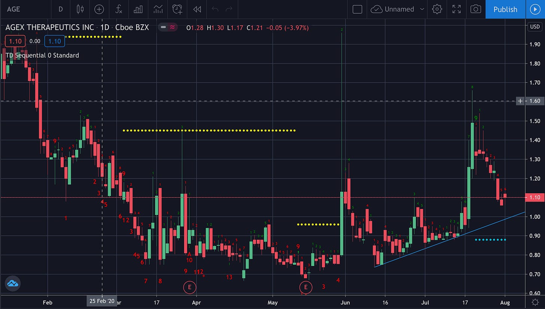
Task: Click the undo arrow
Action: pyautogui.click(x=215, y=9)
